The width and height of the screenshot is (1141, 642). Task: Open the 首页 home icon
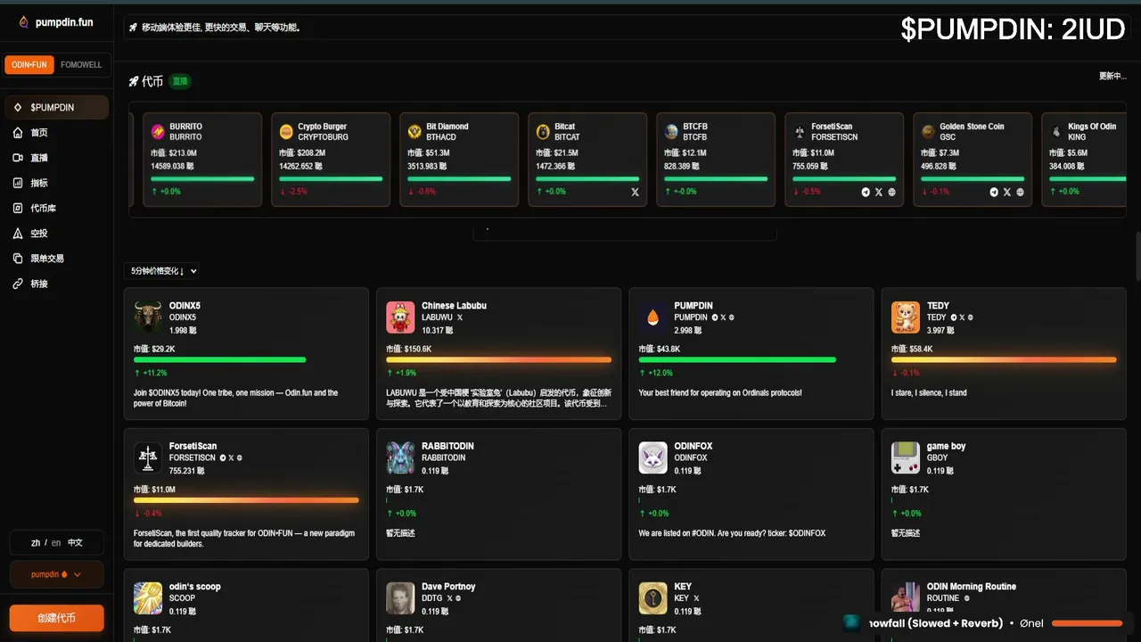tap(18, 133)
